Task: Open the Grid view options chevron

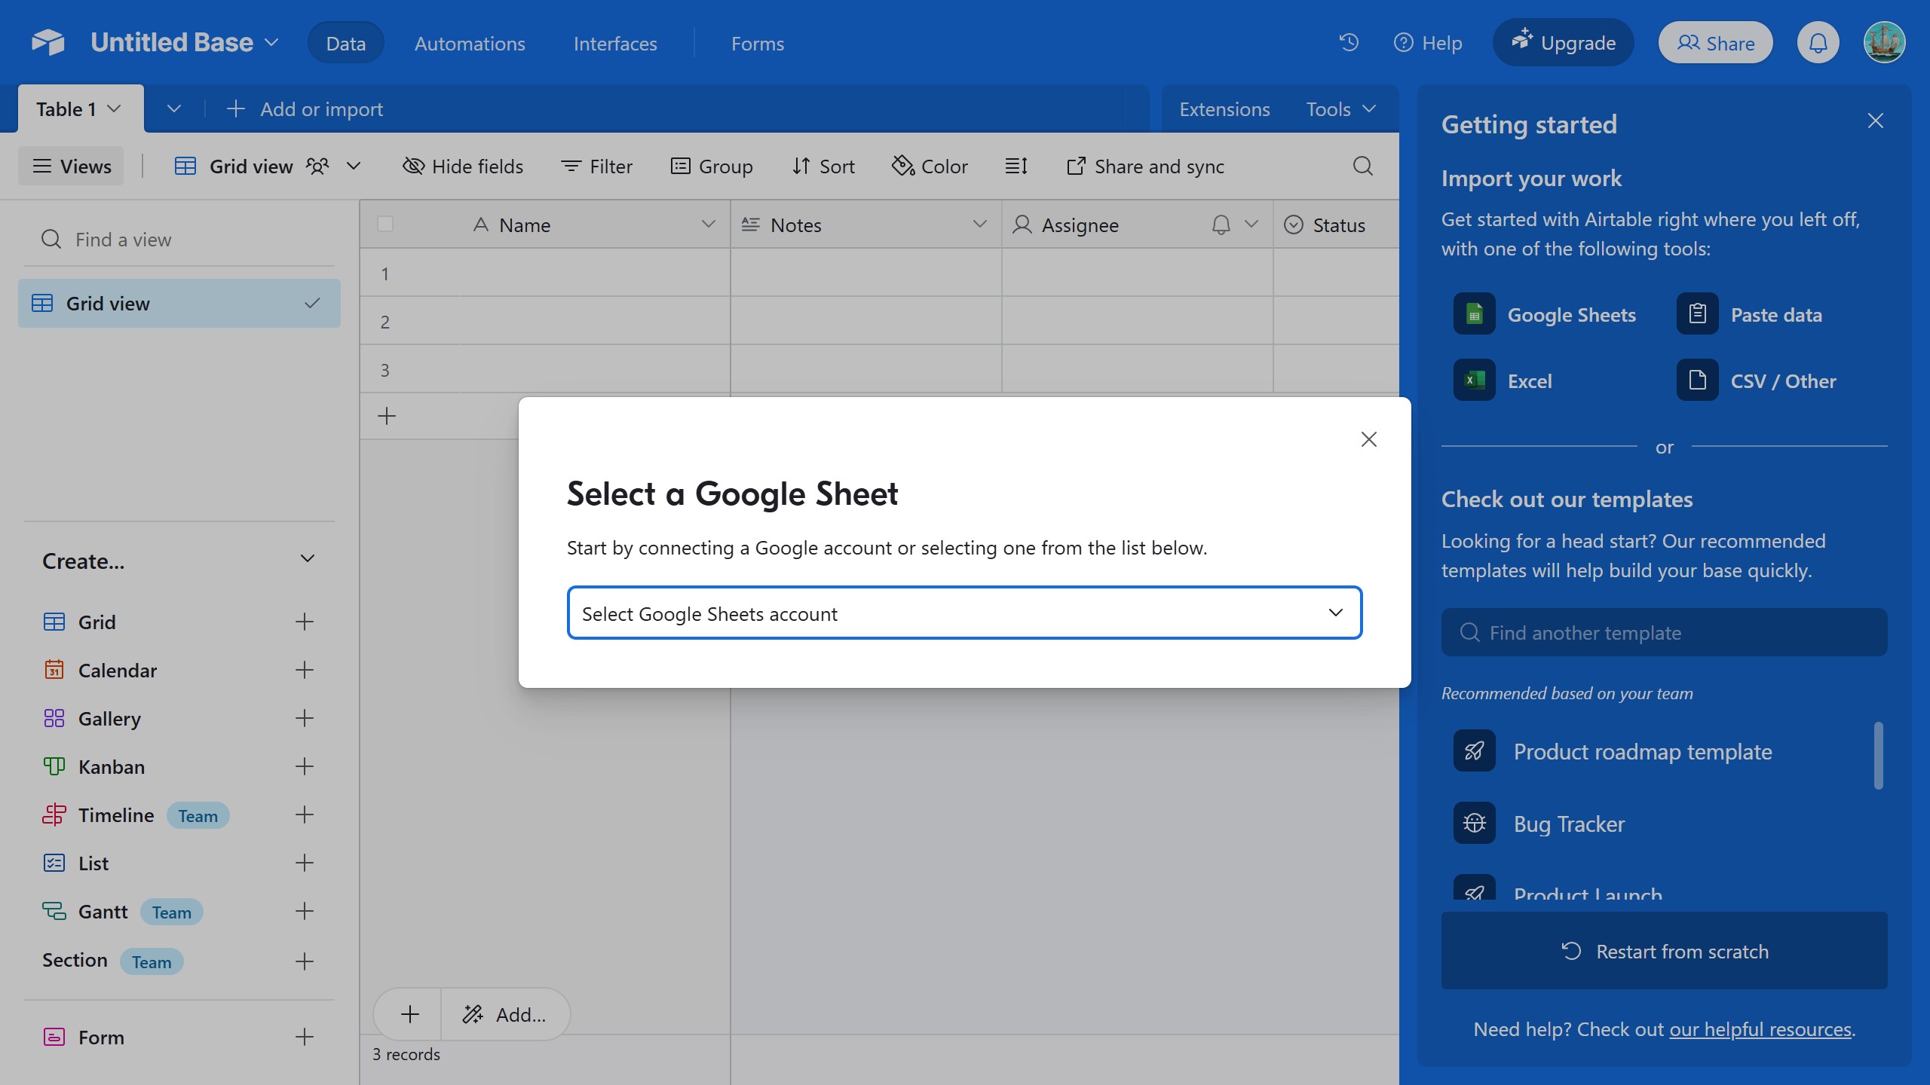Action: pyautogui.click(x=354, y=166)
